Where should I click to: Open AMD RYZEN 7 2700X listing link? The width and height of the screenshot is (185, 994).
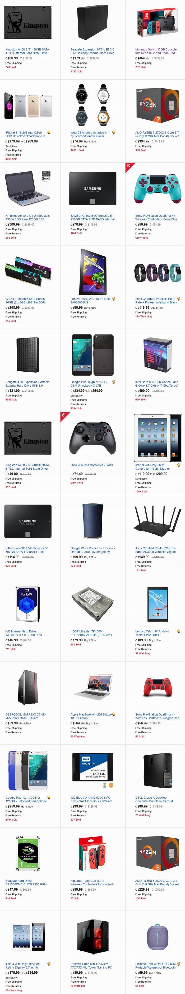[x=157, y=134]
